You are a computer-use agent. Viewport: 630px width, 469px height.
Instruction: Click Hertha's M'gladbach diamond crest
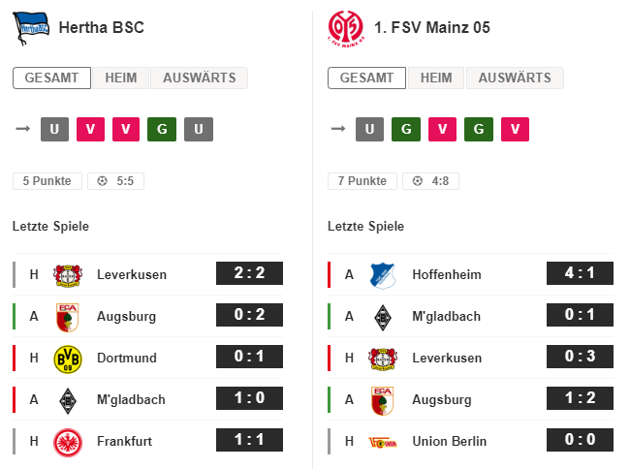point(68,400)
